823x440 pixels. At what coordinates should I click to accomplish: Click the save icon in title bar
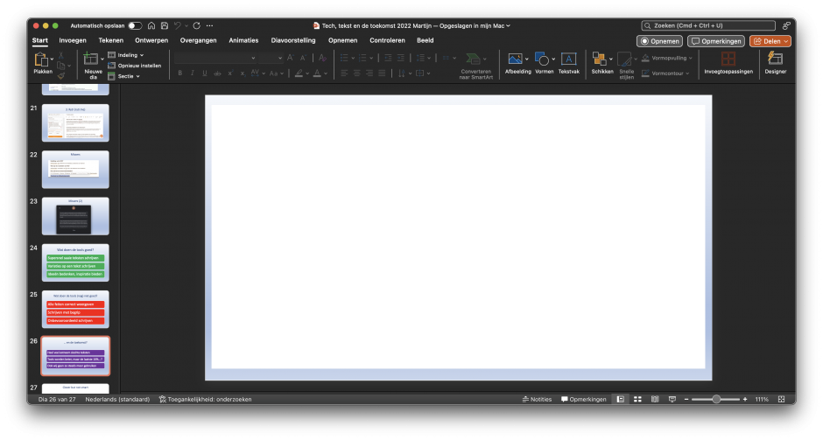click(x=165, y=25)
